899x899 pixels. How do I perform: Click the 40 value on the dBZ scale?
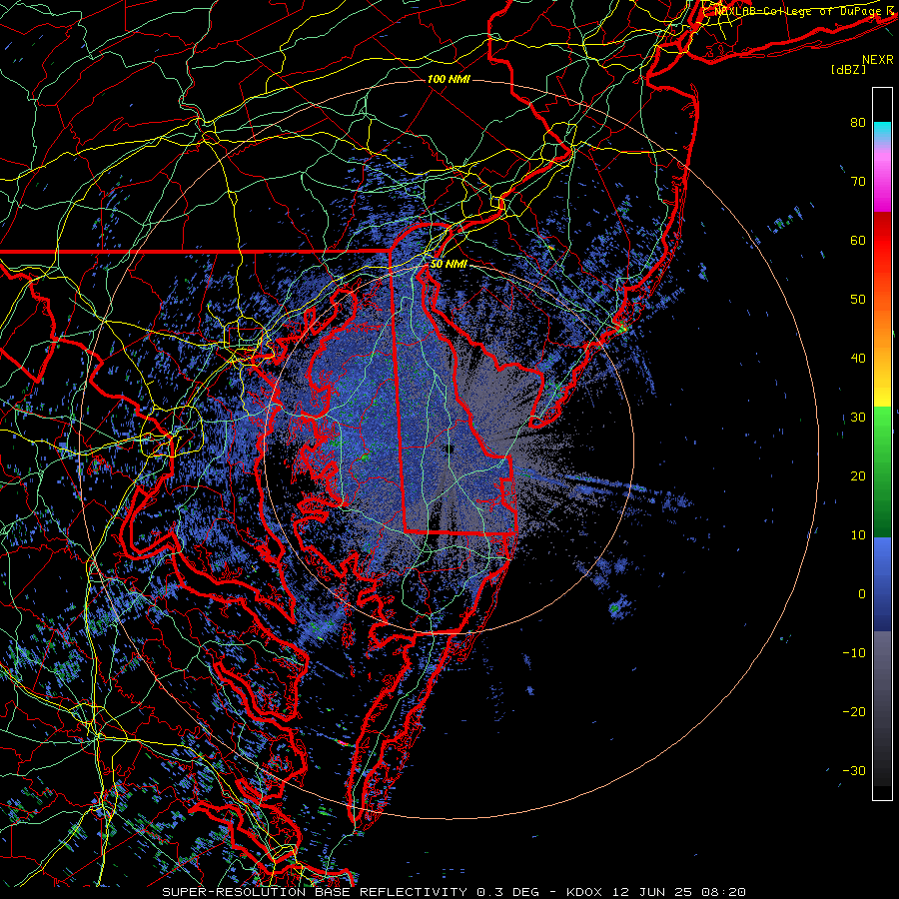pyautogui.click(x=858, y=359)
